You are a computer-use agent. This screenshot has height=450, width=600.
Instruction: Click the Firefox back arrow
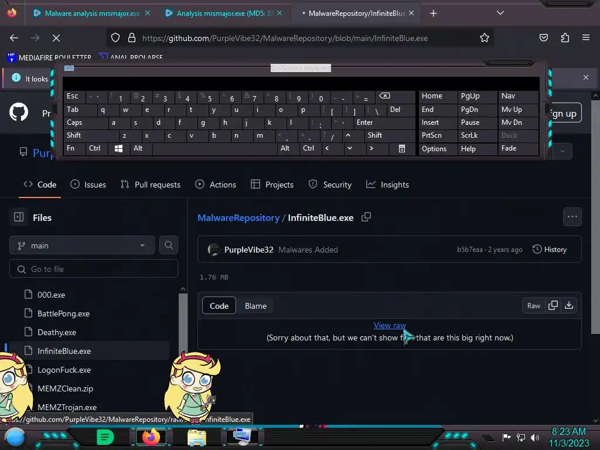click(x=14, y=38)
